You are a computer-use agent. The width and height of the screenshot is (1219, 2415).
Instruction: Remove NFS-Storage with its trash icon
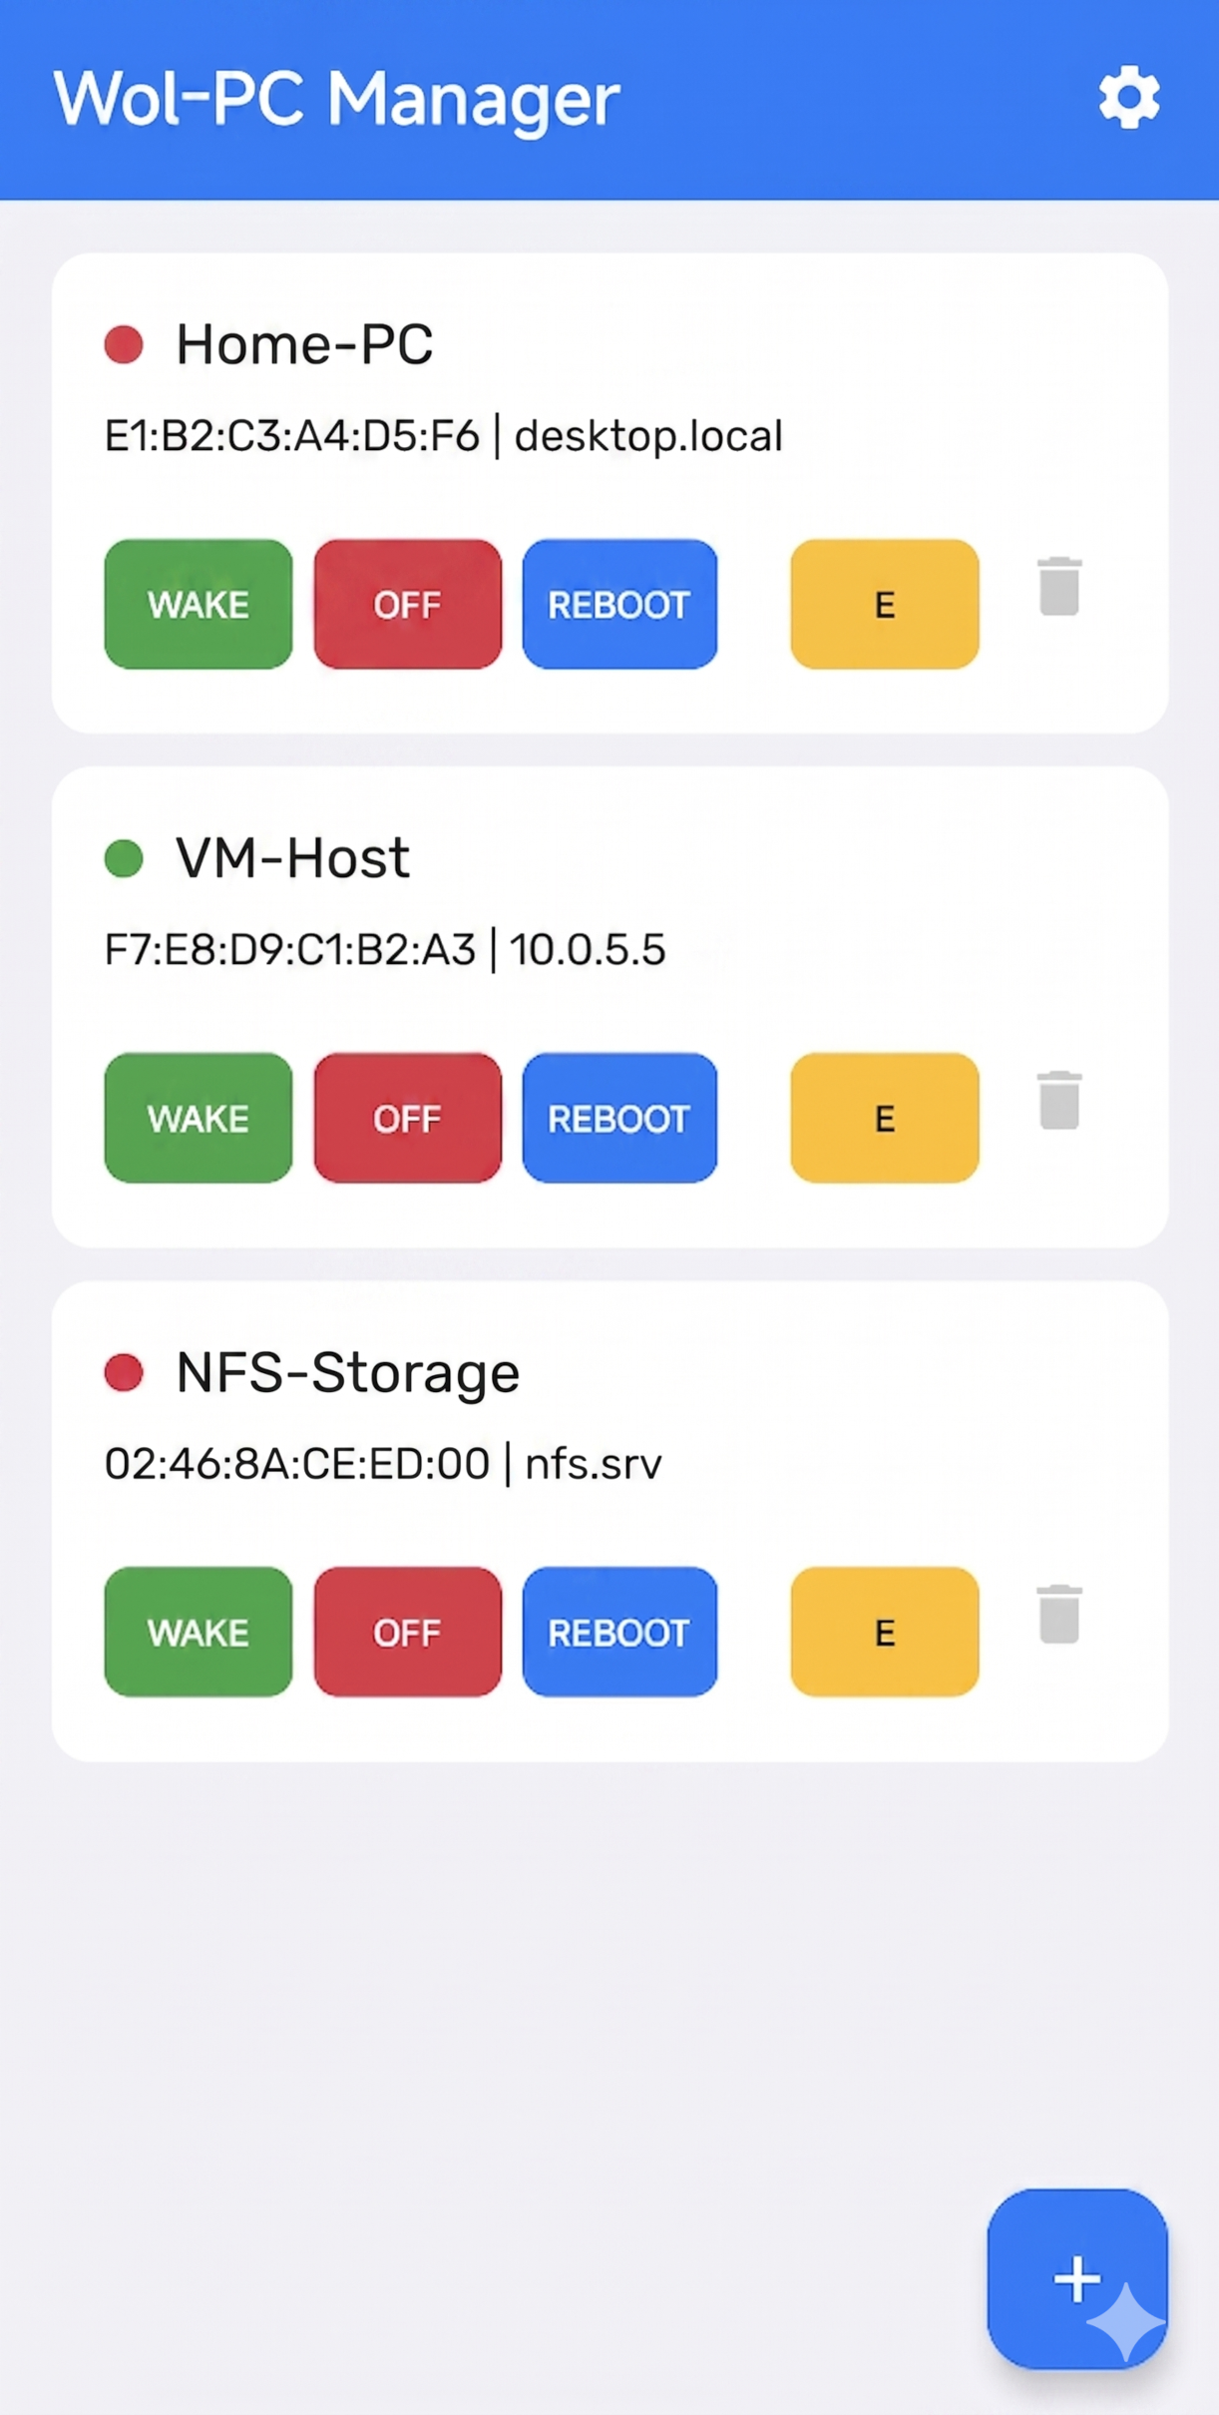(1059, 1615)
